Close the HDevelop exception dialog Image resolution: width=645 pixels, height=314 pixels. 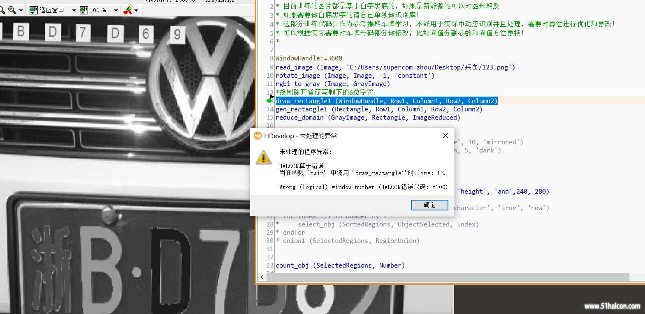[x=445, y=136]
